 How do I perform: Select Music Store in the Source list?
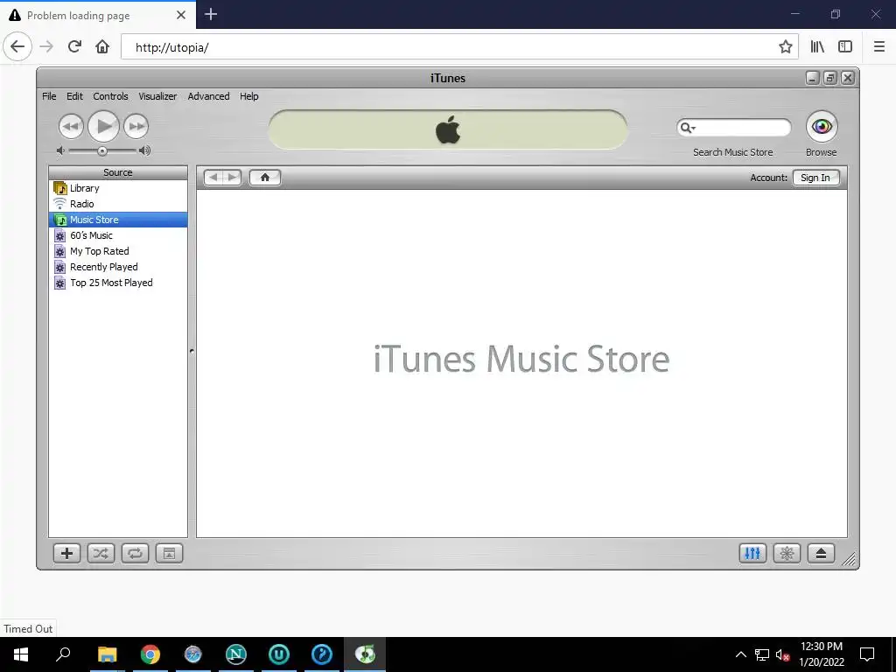click(x=118, y=220)
